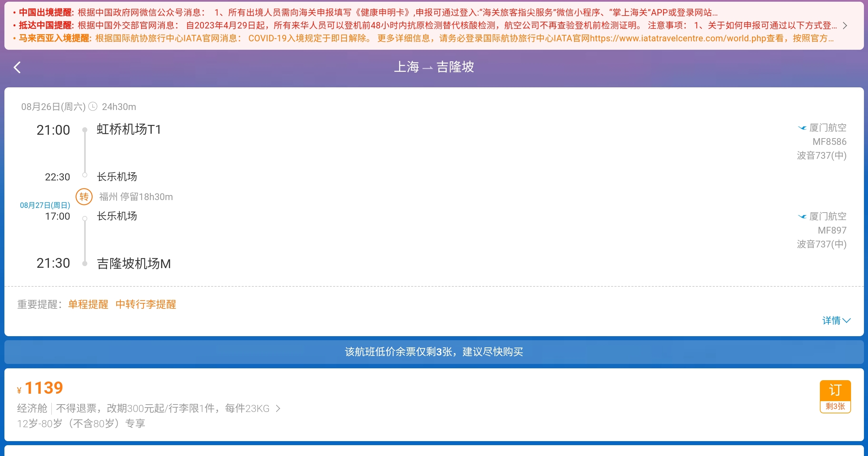Screen dimensions: 868x456
Task: Click the ¥1139 price
Action: 40,388
